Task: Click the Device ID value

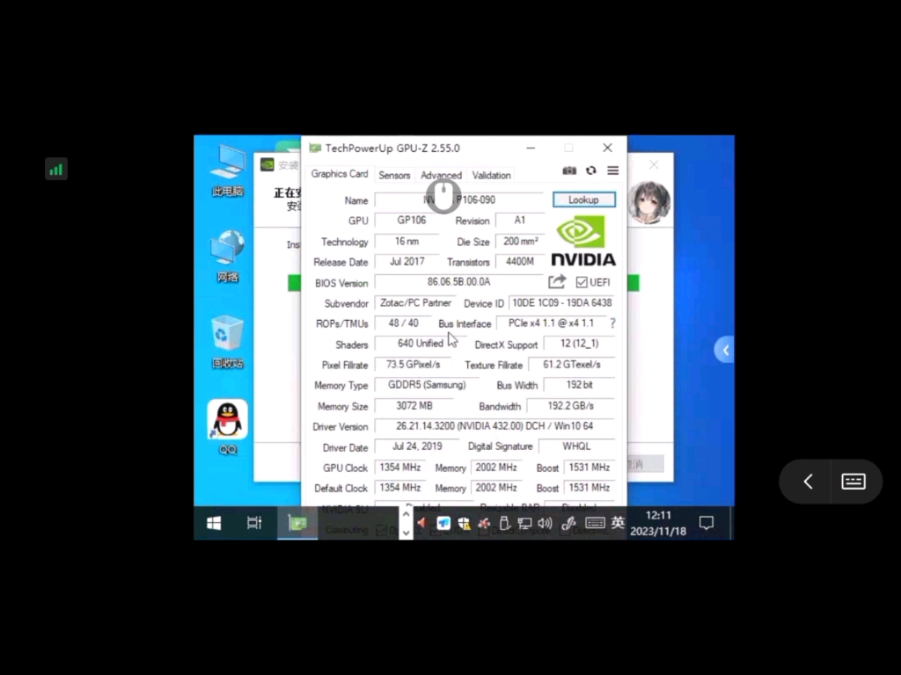Action: (561, 302)
